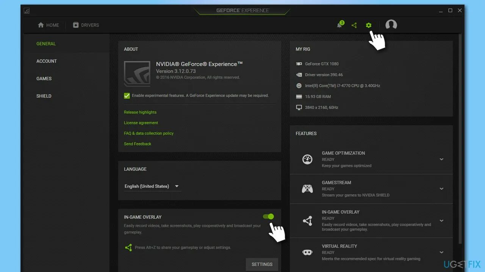Click the Driver version 390.46 text

click(x=324, y=75)
